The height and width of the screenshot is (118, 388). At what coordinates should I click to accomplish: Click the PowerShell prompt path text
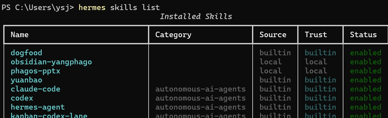point(42,7)
